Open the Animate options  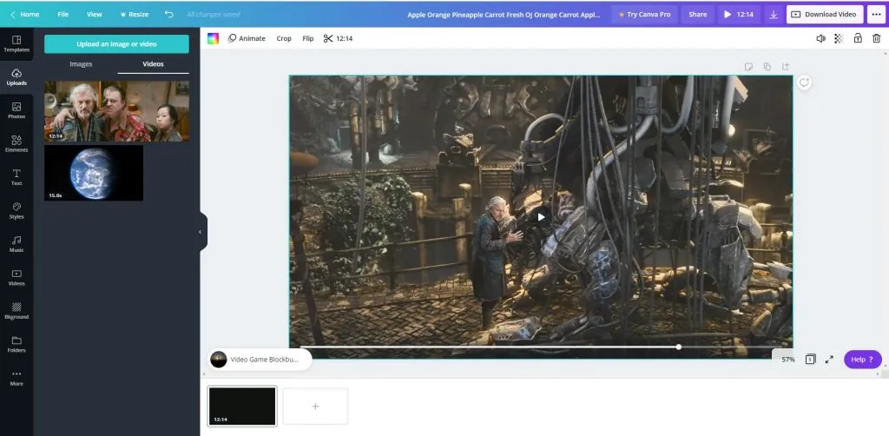coord(247,38)
